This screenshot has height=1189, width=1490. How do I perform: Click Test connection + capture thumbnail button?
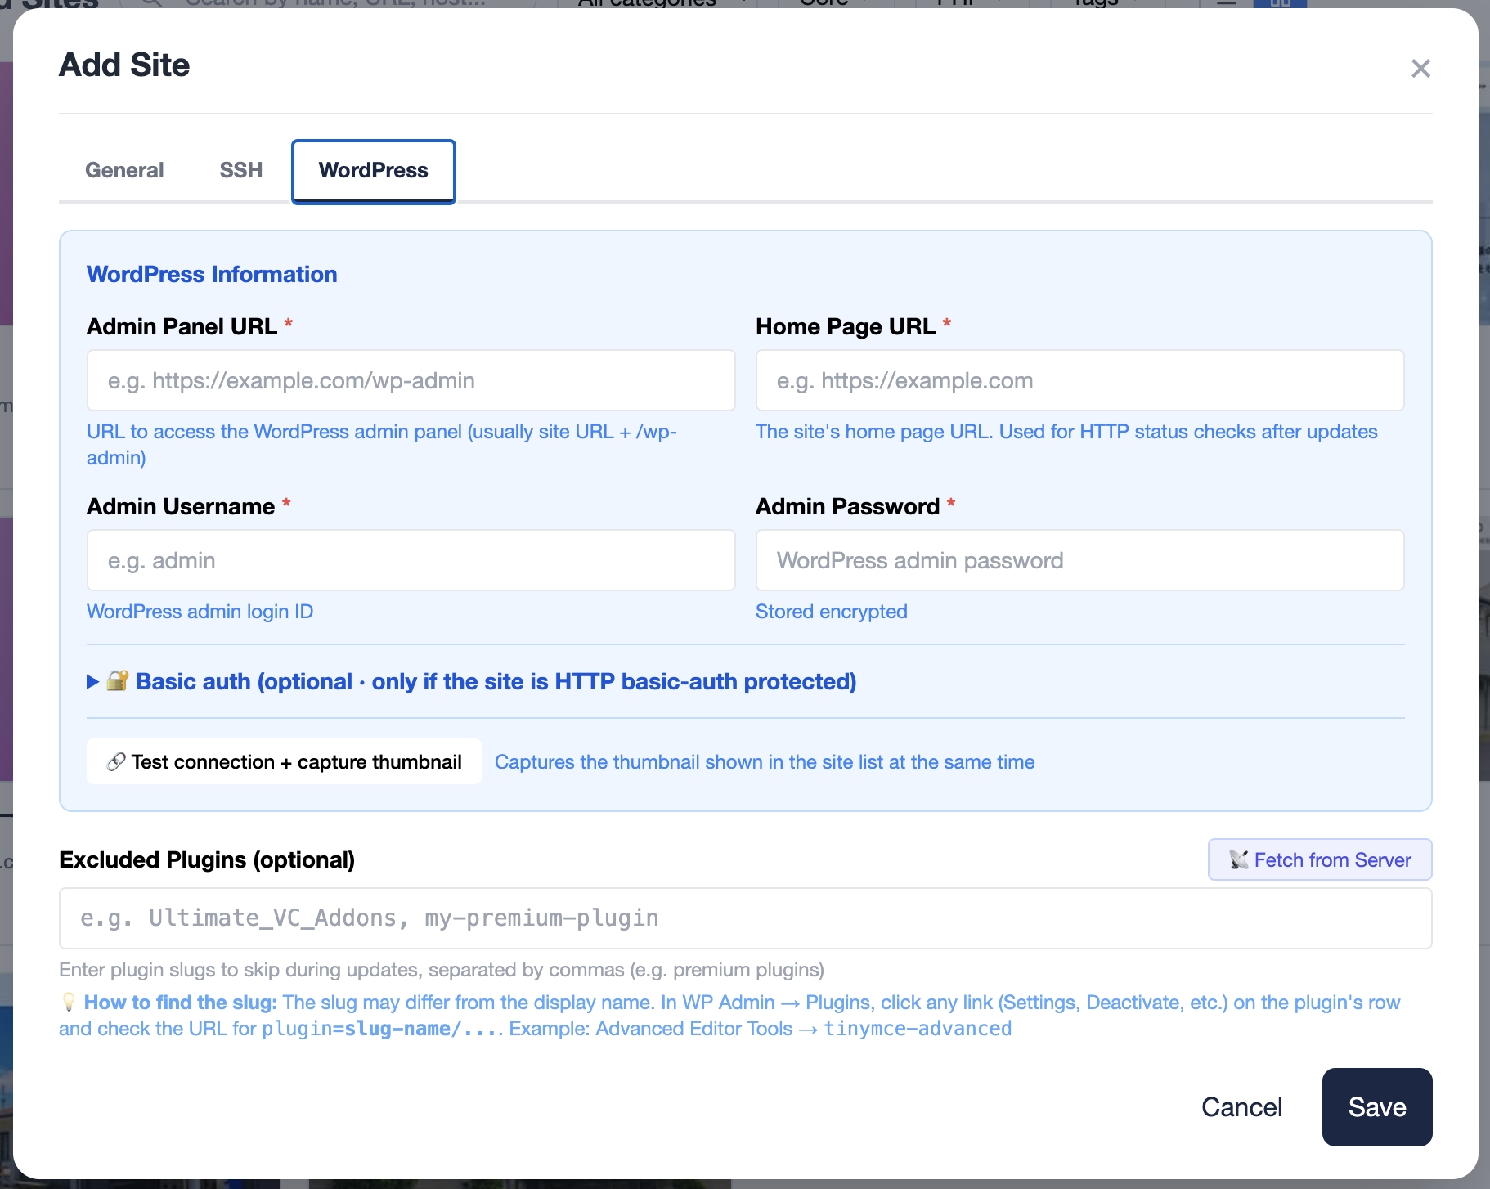(284, 761)
